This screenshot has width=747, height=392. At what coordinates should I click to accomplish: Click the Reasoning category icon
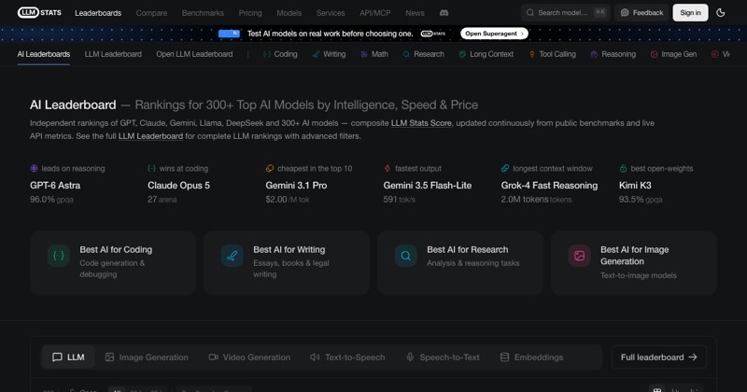[x=594, y=54]
